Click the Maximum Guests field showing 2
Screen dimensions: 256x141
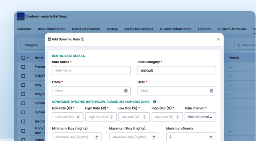191,137
